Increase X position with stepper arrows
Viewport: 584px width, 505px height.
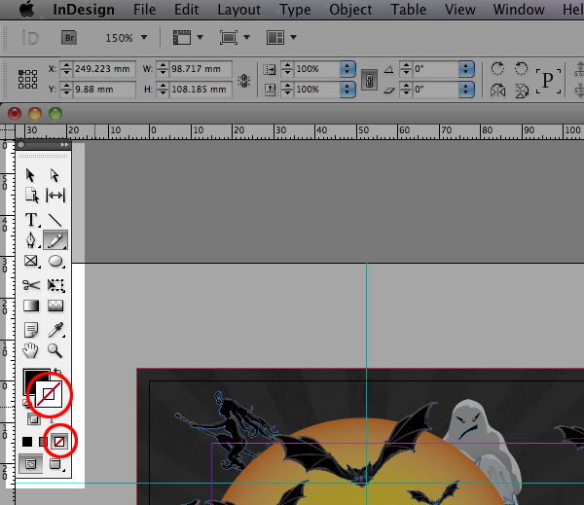pos(66,65)
